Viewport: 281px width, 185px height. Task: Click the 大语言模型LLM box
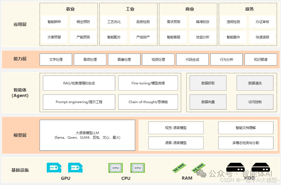pos(88,135)
